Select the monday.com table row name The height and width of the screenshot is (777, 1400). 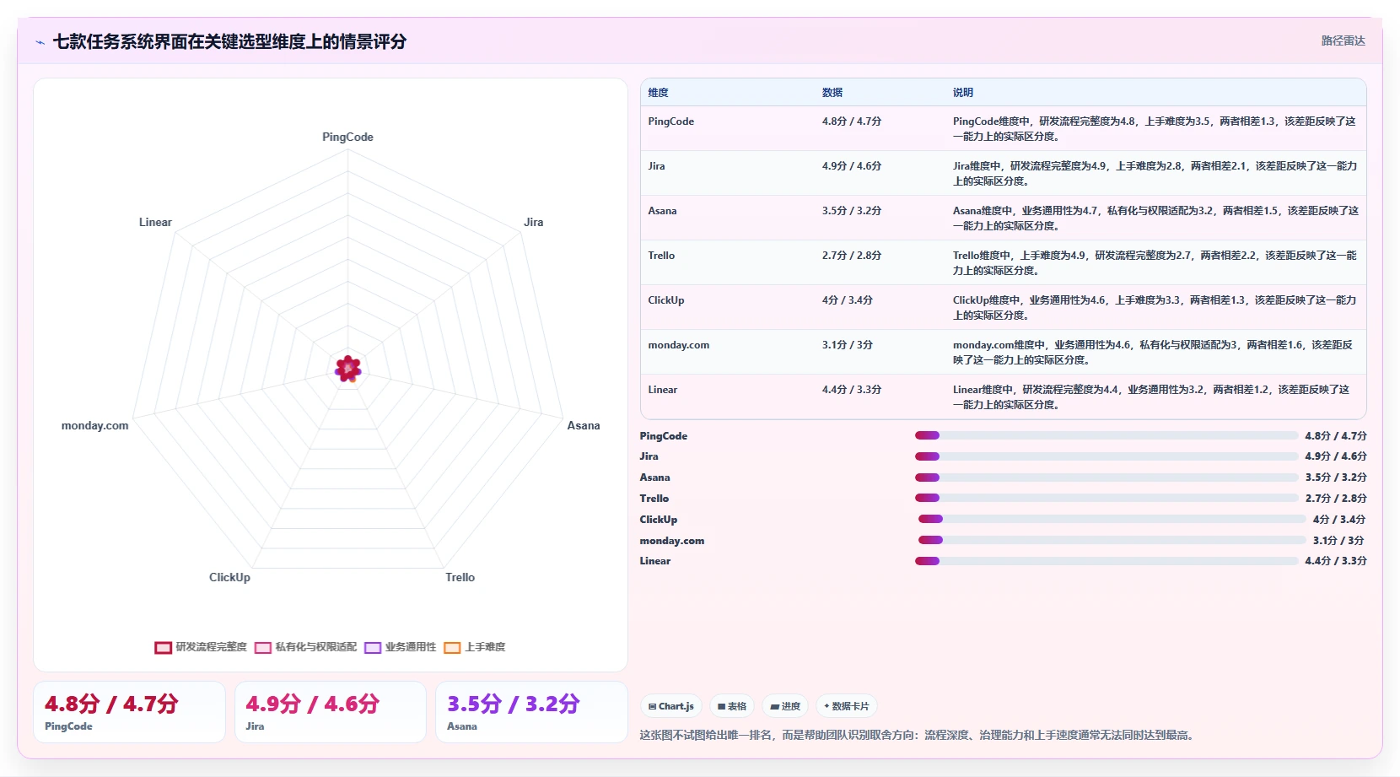678,345
